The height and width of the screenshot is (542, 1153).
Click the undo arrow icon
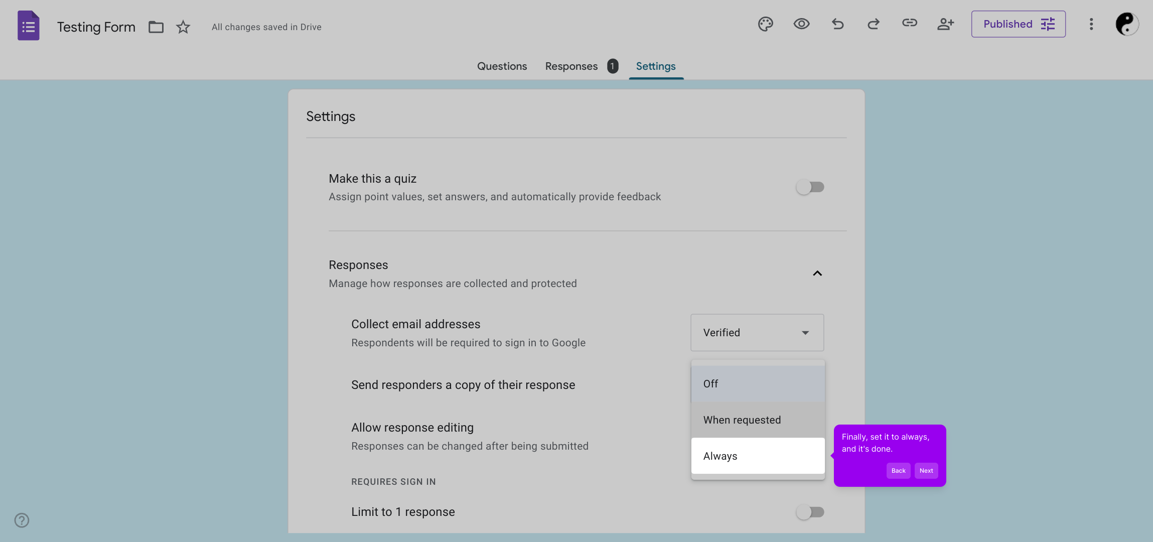pyautogui.click(x=837, y=24)
